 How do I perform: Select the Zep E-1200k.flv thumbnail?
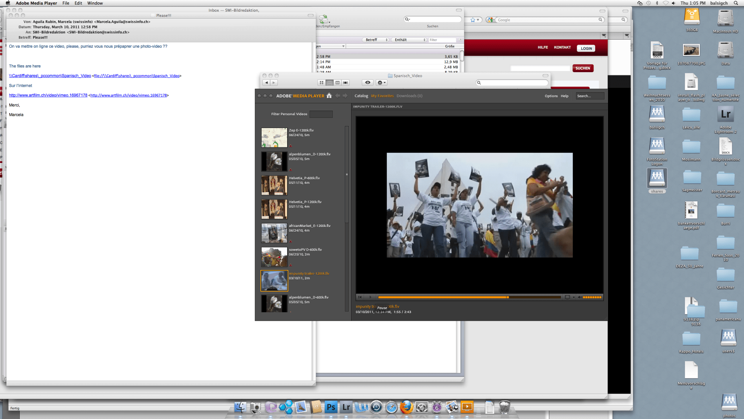(274, 138)
